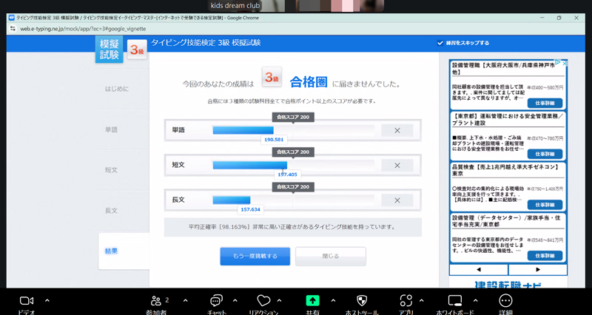Click the 建設転職ナビ banner
This screenshot has width=592, height=315.
coord(508,284)
